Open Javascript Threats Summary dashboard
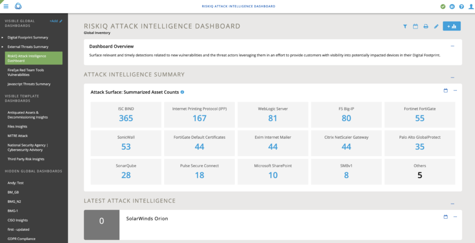 (29, 84)
